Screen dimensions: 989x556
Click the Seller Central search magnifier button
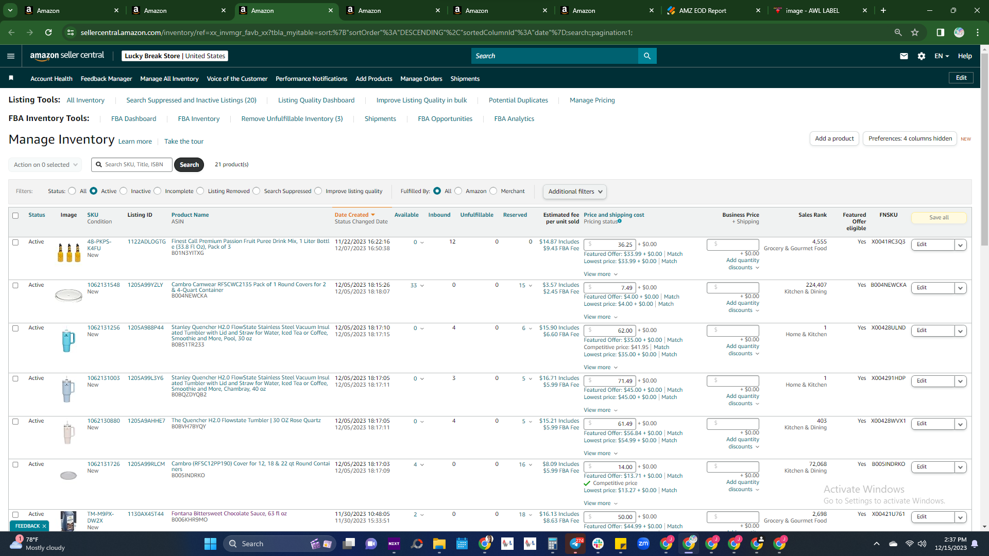(x=647, y=56)
